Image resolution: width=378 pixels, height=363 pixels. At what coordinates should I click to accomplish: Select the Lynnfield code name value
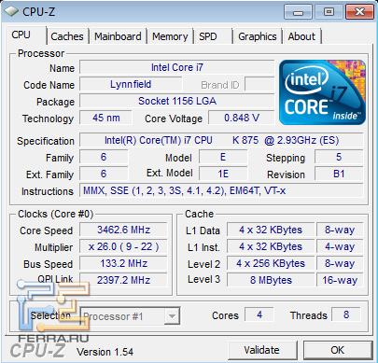pos(131,84)
